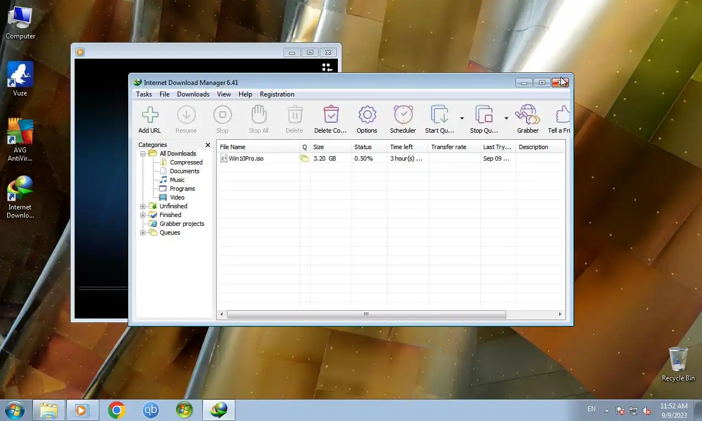Open the Start Queue dropdown arrow
The image size is (702, 421).
462,118
